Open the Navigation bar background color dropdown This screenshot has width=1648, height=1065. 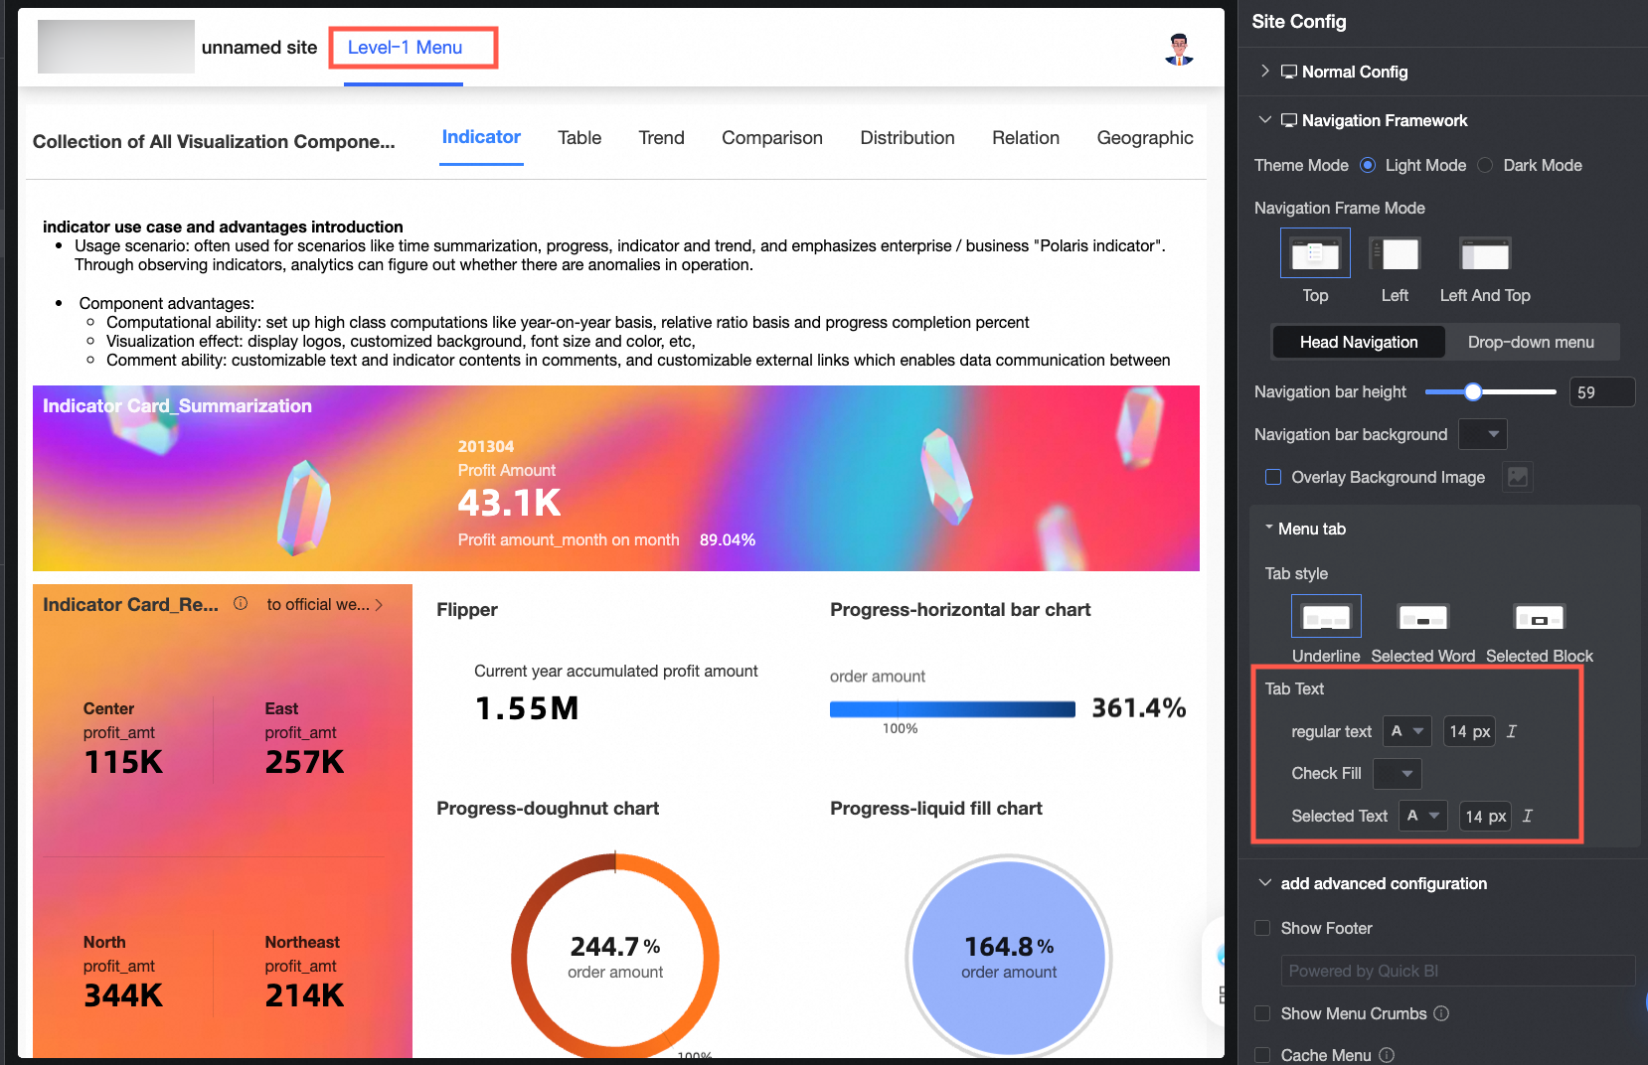tap(1482, 434)
